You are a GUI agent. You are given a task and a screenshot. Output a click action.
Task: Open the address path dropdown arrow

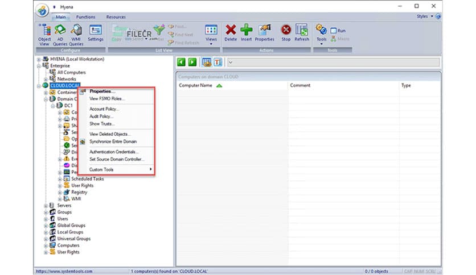pyautogui.click(x=231, y=63)
